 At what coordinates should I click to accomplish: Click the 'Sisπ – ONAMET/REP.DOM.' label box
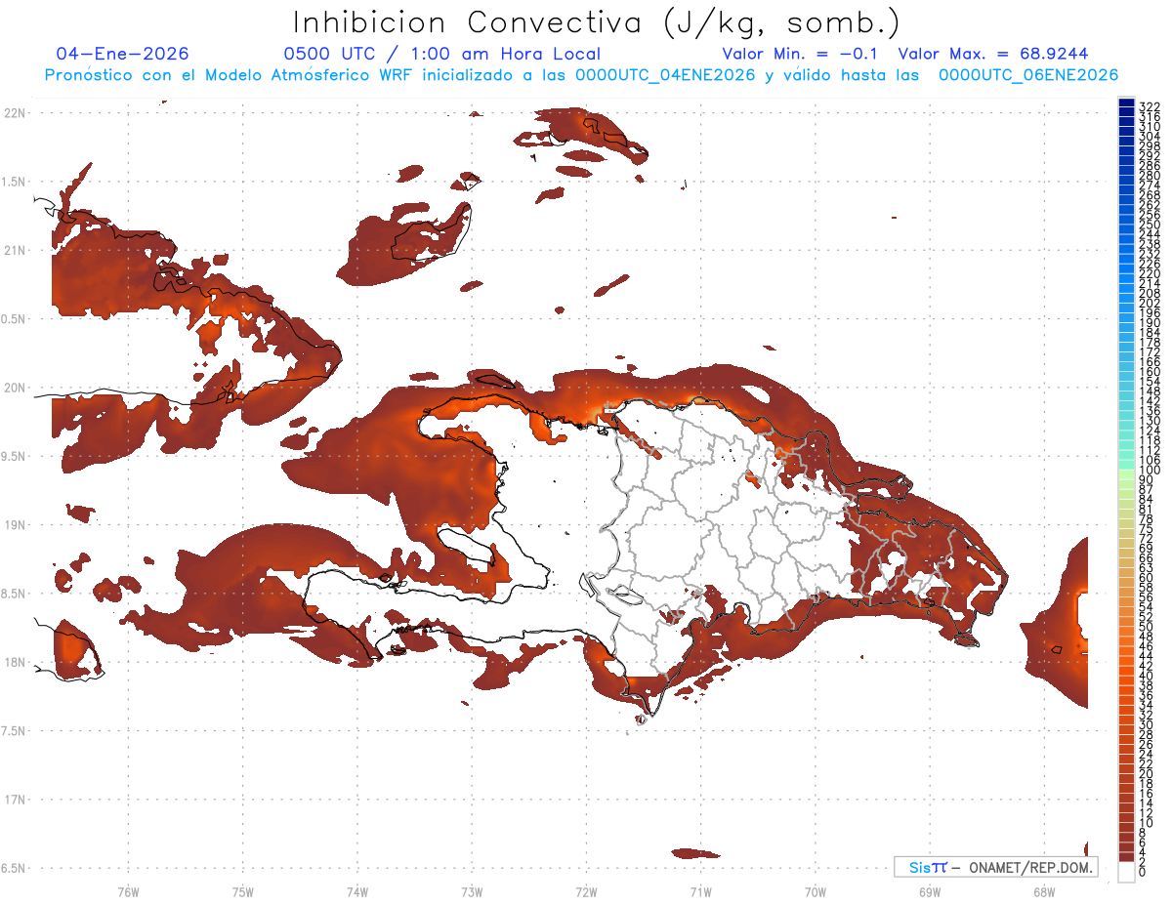click(996, 867)
